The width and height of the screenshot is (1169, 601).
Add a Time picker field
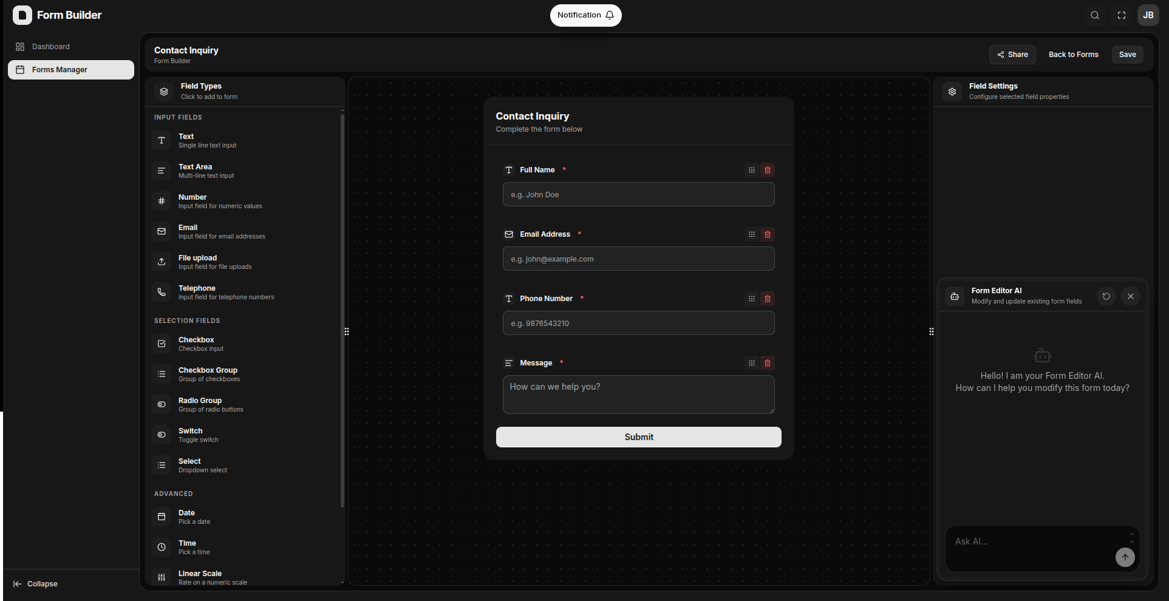(245, 547)
